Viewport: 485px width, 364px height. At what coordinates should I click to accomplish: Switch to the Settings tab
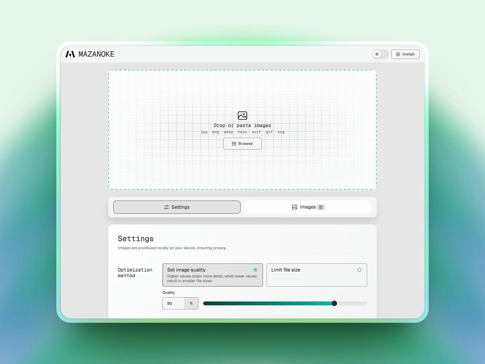tap(177, 207)
